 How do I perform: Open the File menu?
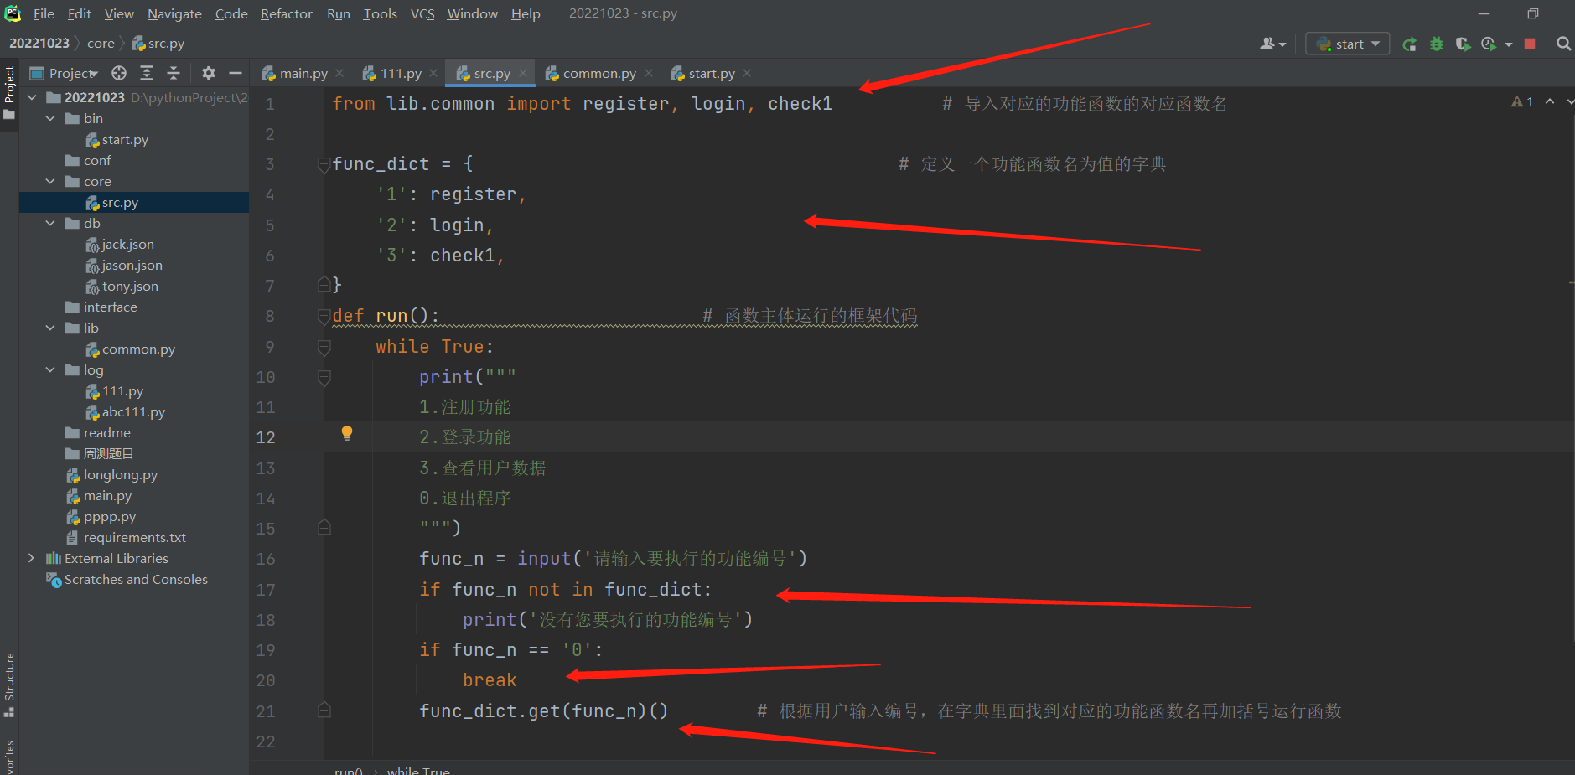coord(44,13)
